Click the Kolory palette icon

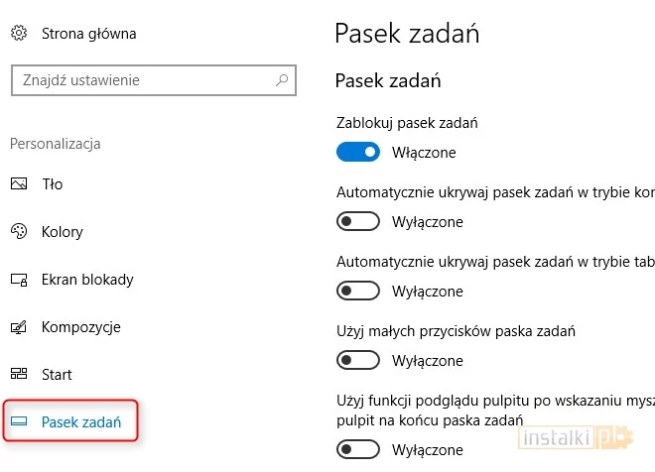[19, 232]
